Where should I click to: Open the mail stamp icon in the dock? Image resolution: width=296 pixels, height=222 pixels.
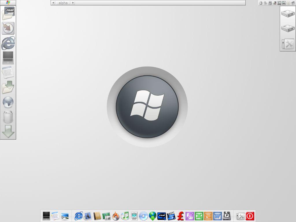coord(88,216)
